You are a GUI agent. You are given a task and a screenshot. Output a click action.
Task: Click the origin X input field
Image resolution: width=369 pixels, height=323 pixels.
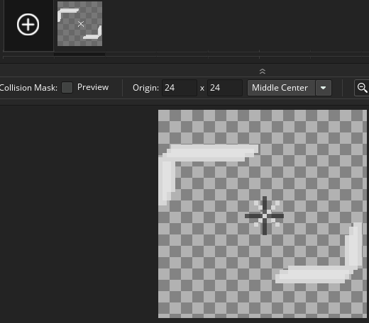click(x=180, y=88)
